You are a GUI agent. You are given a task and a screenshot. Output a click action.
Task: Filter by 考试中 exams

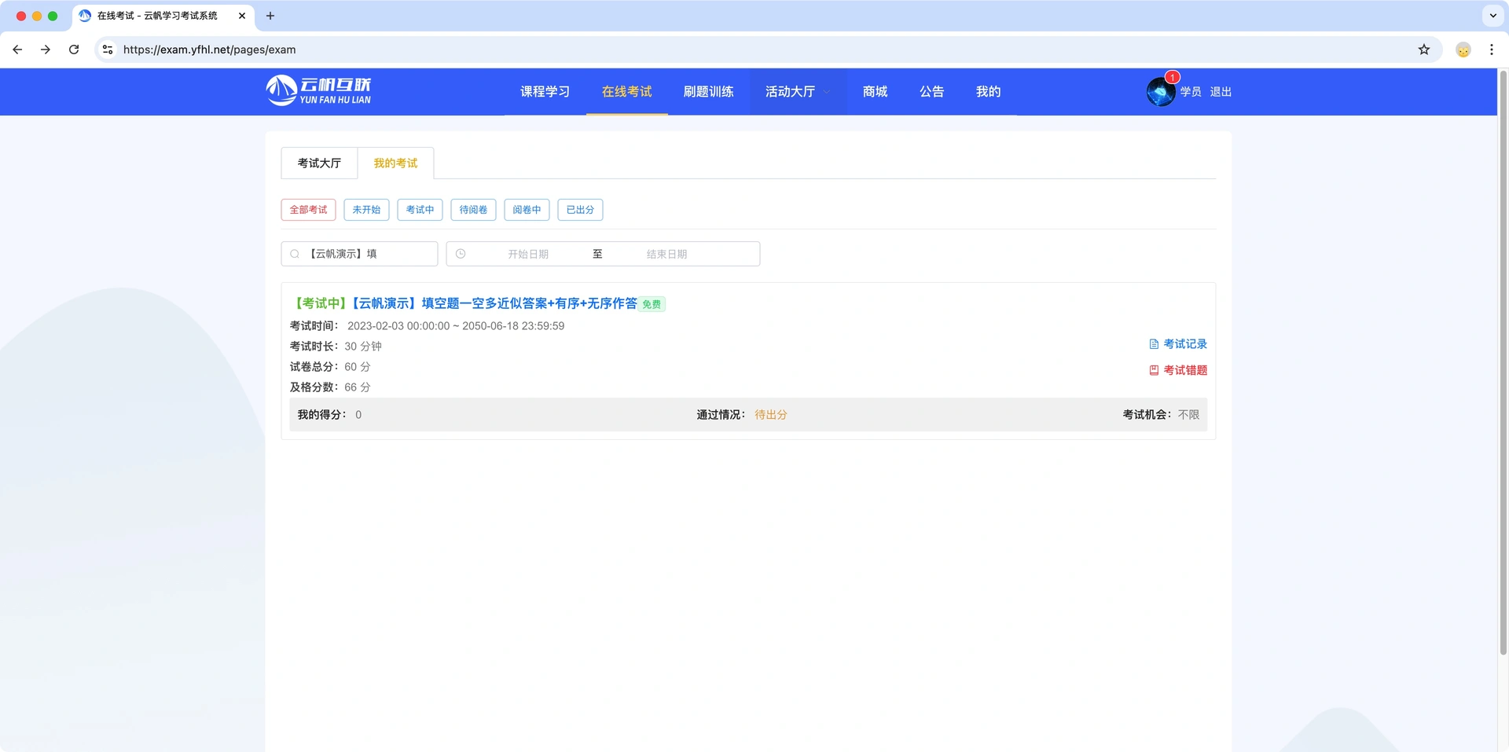coord(420,210)
